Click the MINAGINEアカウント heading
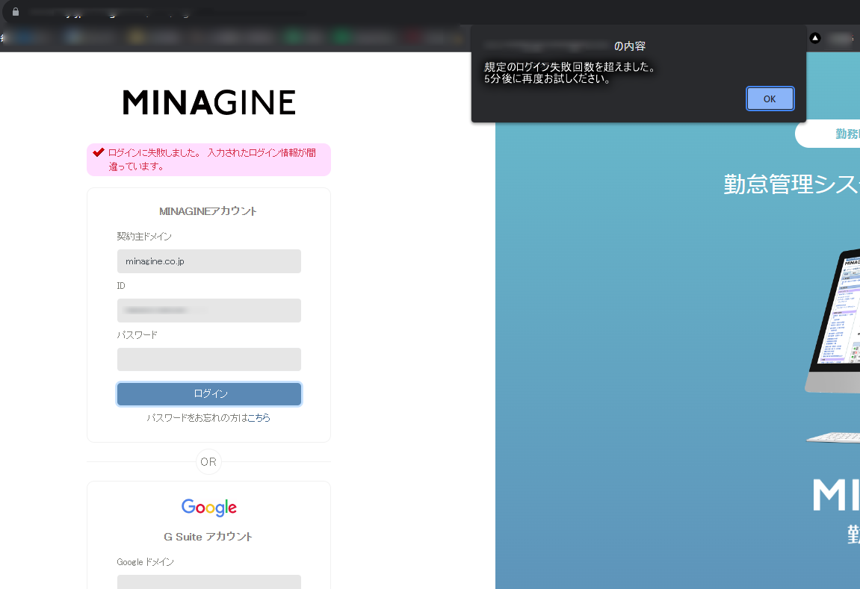The image size is (860, 589). 208,211
